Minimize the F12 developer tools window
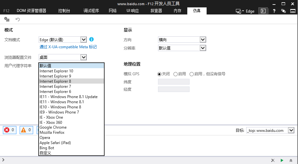 (274, 4)
